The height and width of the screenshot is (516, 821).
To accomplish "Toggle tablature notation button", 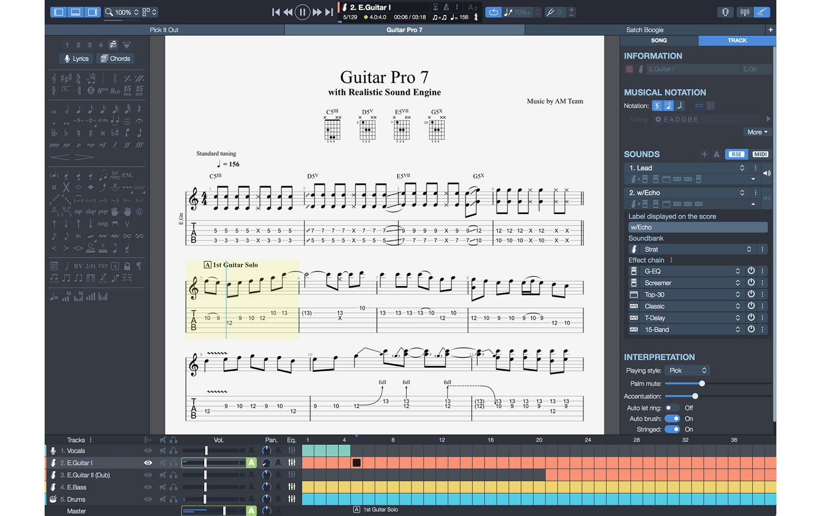I will [x=657, y=106].
